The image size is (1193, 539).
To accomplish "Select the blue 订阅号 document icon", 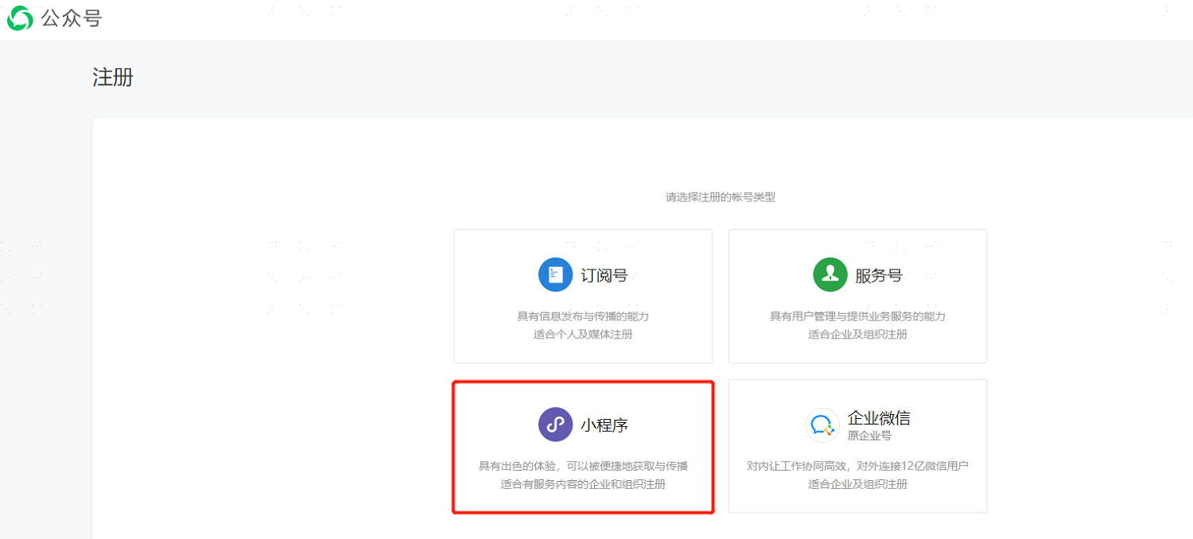I will pyautogui.click(x=556, y=275).
